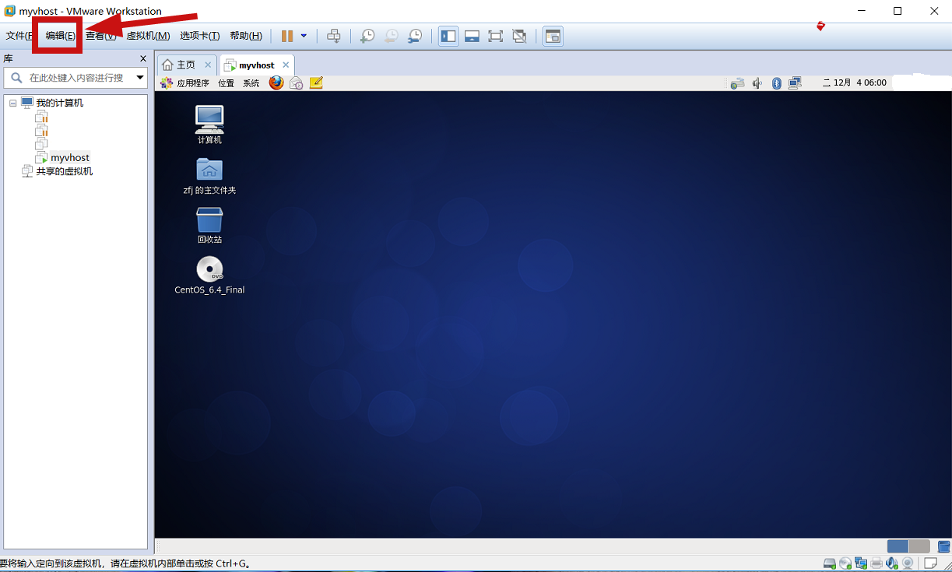The image size is (952, 572).
Task: Click the Bluetooth tray icon
Action: coord(776,83)
